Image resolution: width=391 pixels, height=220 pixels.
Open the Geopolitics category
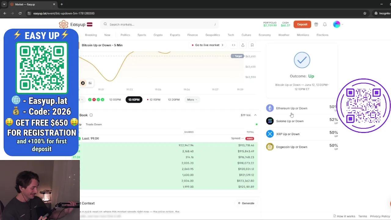click(213, 35)
